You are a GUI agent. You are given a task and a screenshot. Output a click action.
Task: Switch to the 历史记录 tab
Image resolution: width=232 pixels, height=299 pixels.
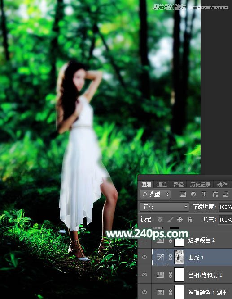tap(200, 185)
